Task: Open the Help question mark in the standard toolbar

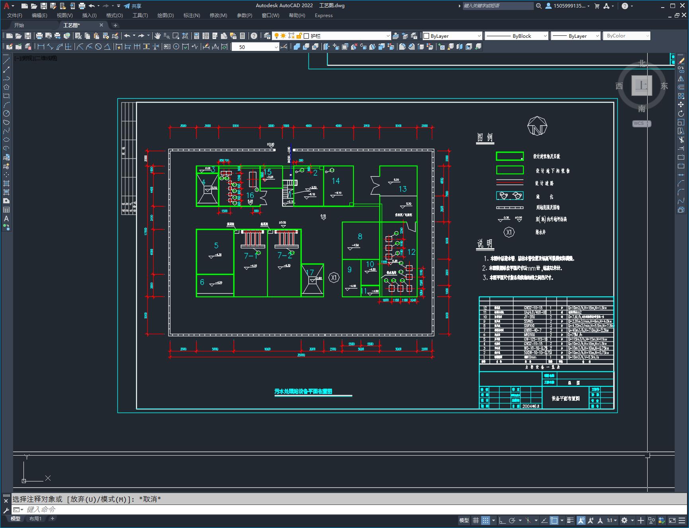Action: (x=254, y=36)
